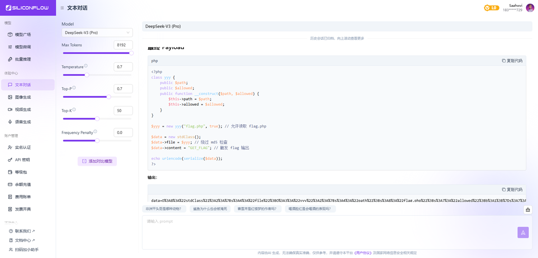Image resolution: width=538 pixels, height=258 pixels.
Task: Open the Model selection dropdown
Action: pyautogui.click(x=97, y=33)
